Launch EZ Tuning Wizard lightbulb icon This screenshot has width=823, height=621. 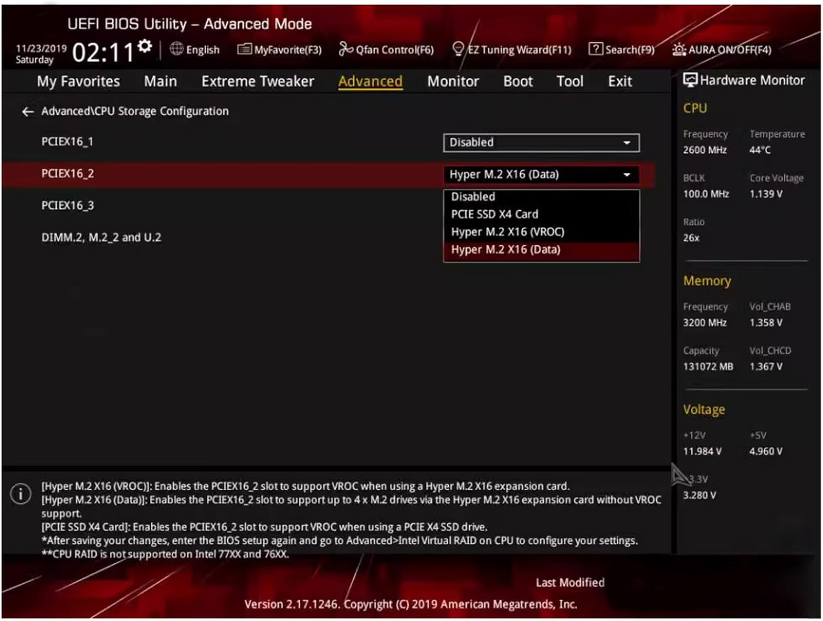point(458,49)
